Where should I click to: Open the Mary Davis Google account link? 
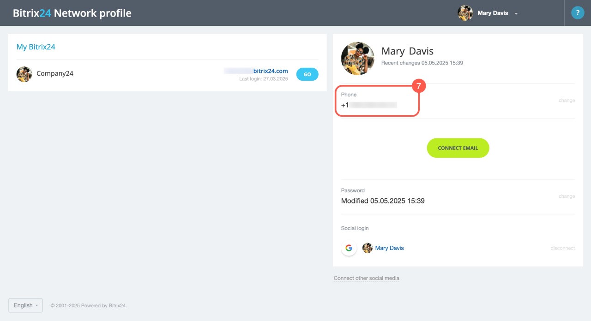389,248
